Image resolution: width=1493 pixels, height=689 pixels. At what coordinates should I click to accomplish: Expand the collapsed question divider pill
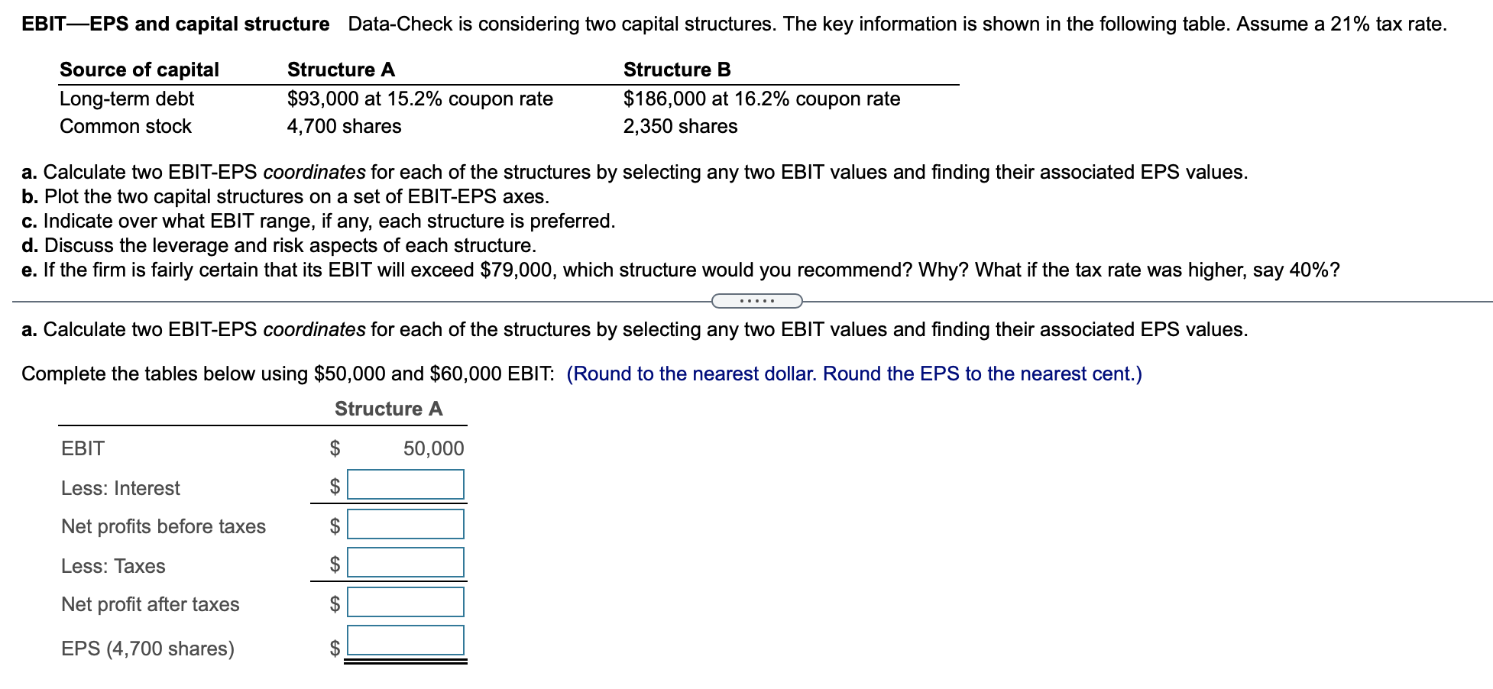pos(756,302)
